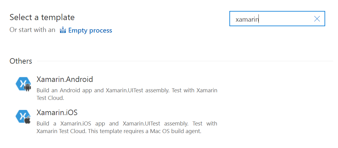Image resolution: width=338 pixels, height=148 pixels.
Task: Click the Android robot badge on Xamarin icon
Action: (28, 87)
